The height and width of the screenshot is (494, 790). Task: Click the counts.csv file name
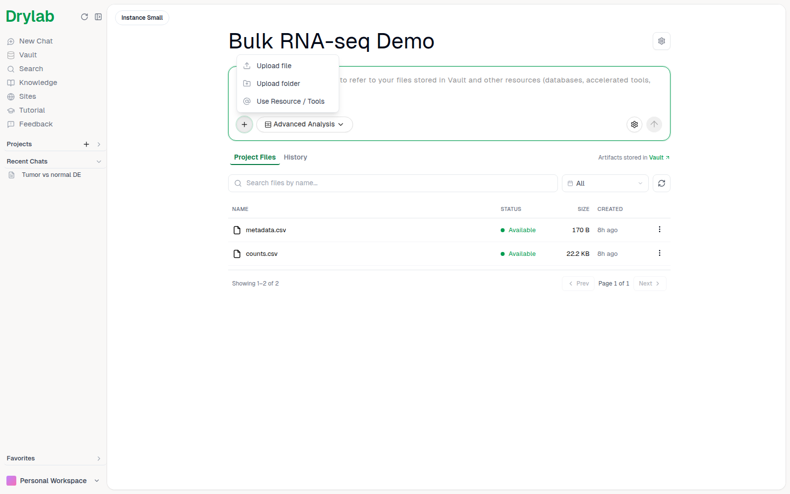[262, 254]
